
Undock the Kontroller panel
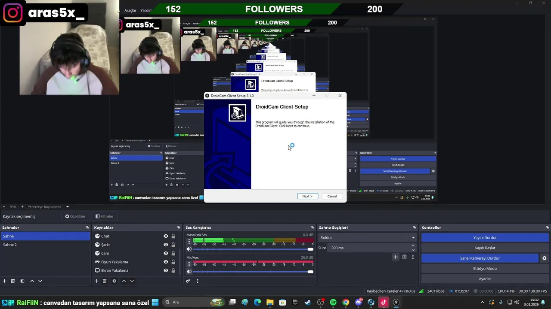tap(547, 227)
